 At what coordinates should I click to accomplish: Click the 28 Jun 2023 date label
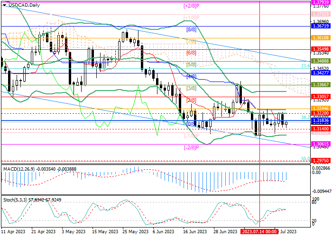tap(225, 232)
